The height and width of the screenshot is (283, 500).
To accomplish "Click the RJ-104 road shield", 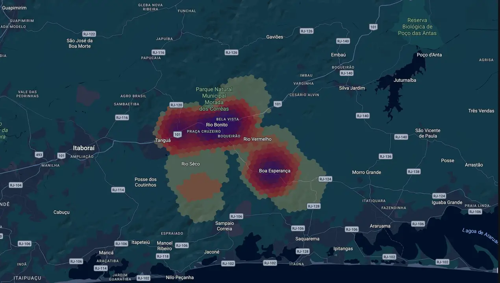I will [16, 185].
